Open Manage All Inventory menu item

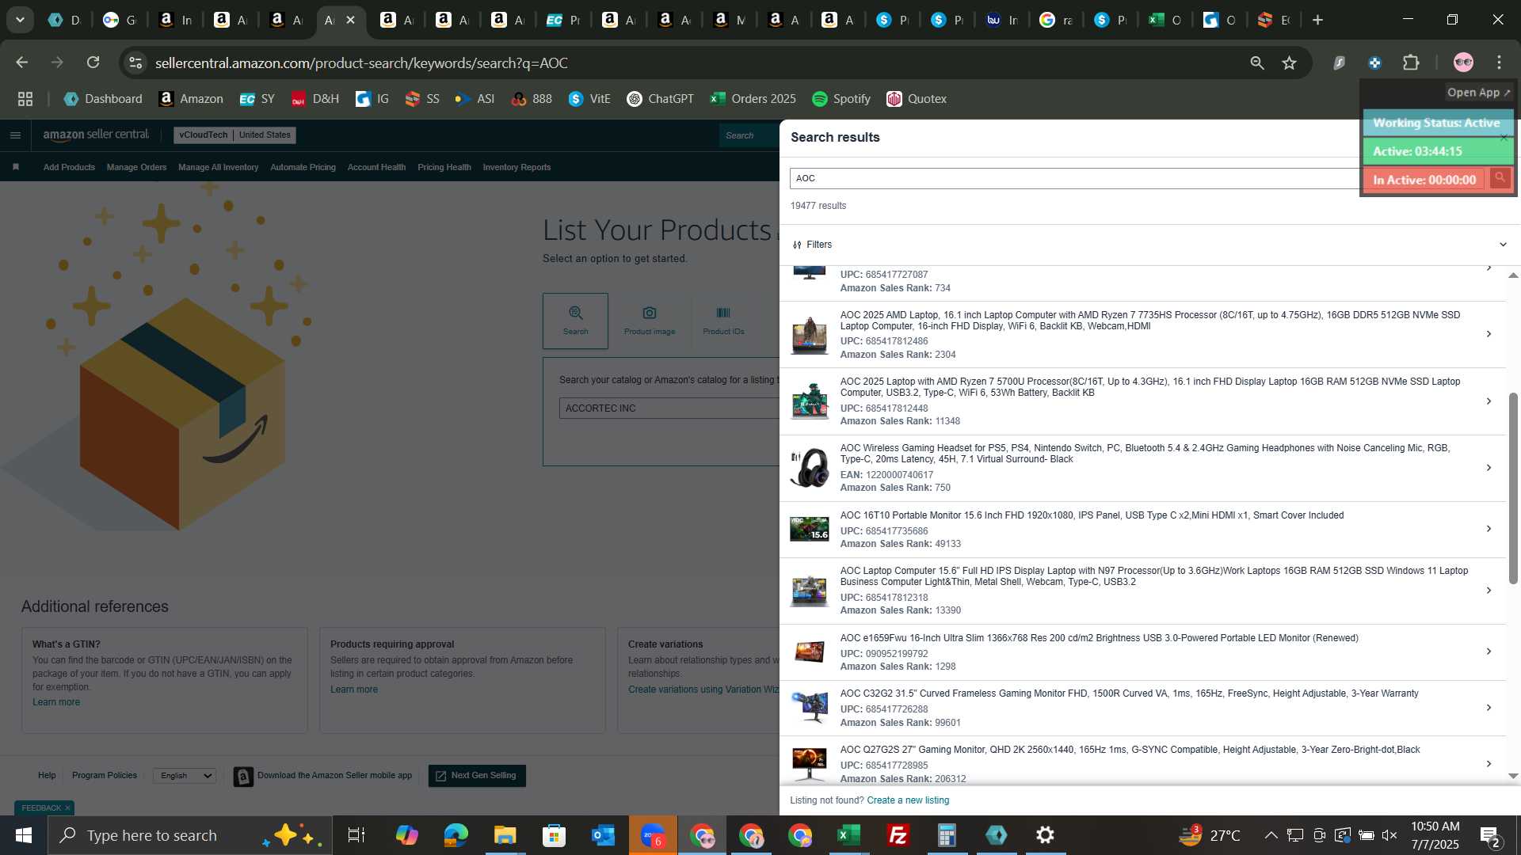pos(218,167)
